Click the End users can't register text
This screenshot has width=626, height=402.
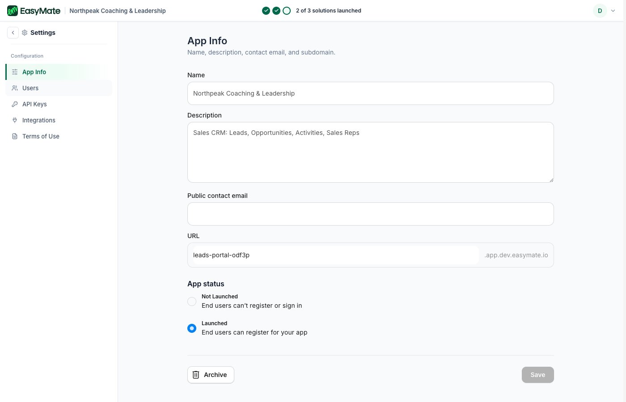point(252,306)
